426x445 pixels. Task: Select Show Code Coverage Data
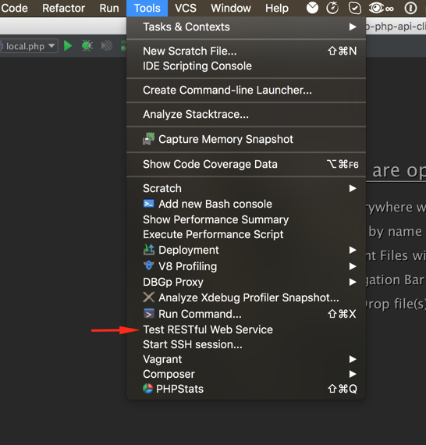246,164
